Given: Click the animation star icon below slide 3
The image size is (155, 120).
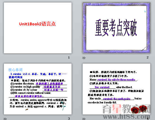Looking at the screenshot, I should tap(5, 119).
